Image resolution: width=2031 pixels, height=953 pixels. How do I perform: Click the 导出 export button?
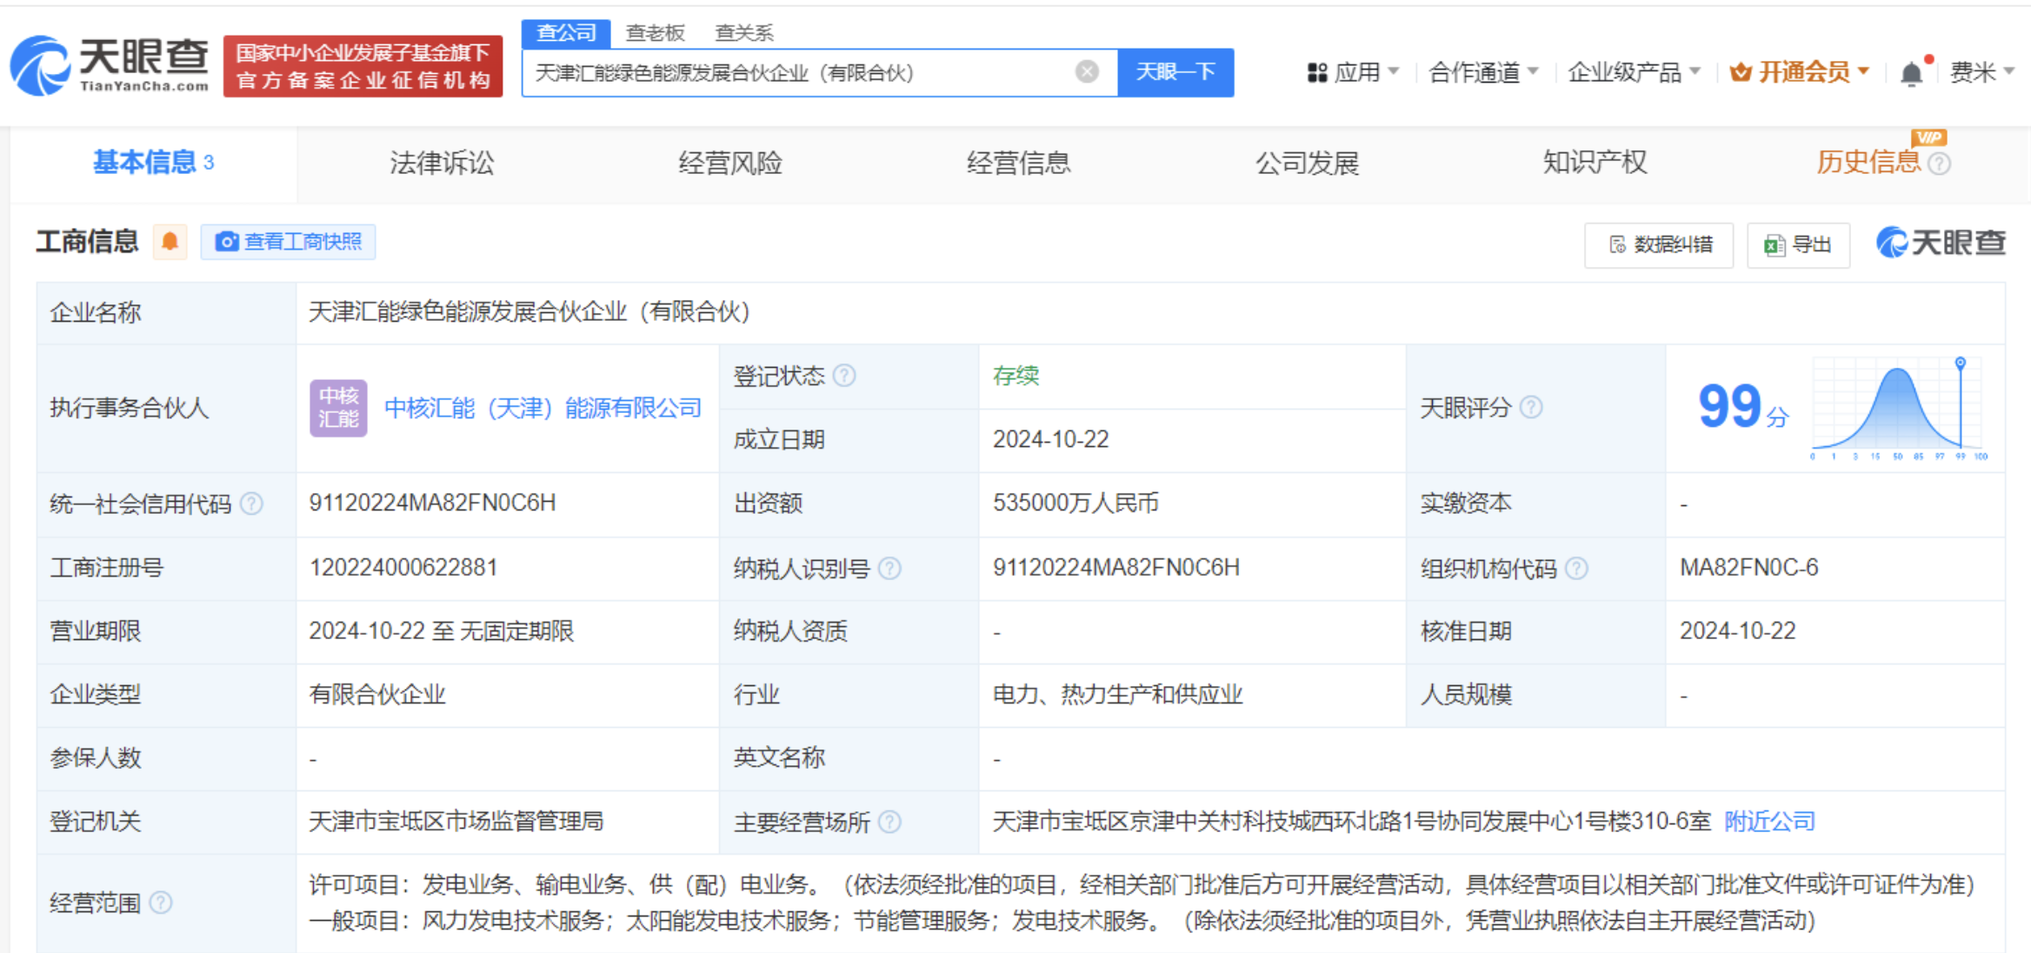[x=1798, y=244]
